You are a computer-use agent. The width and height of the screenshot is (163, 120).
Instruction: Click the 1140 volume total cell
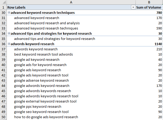[149, 44]
